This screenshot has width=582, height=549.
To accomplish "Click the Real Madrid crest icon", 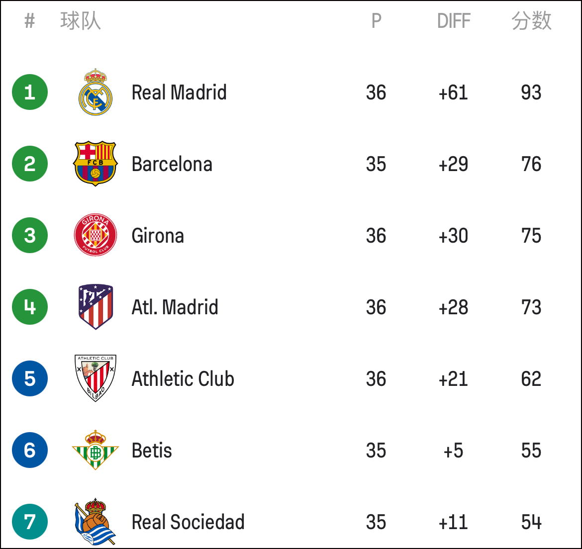I will tap(96, 92).
